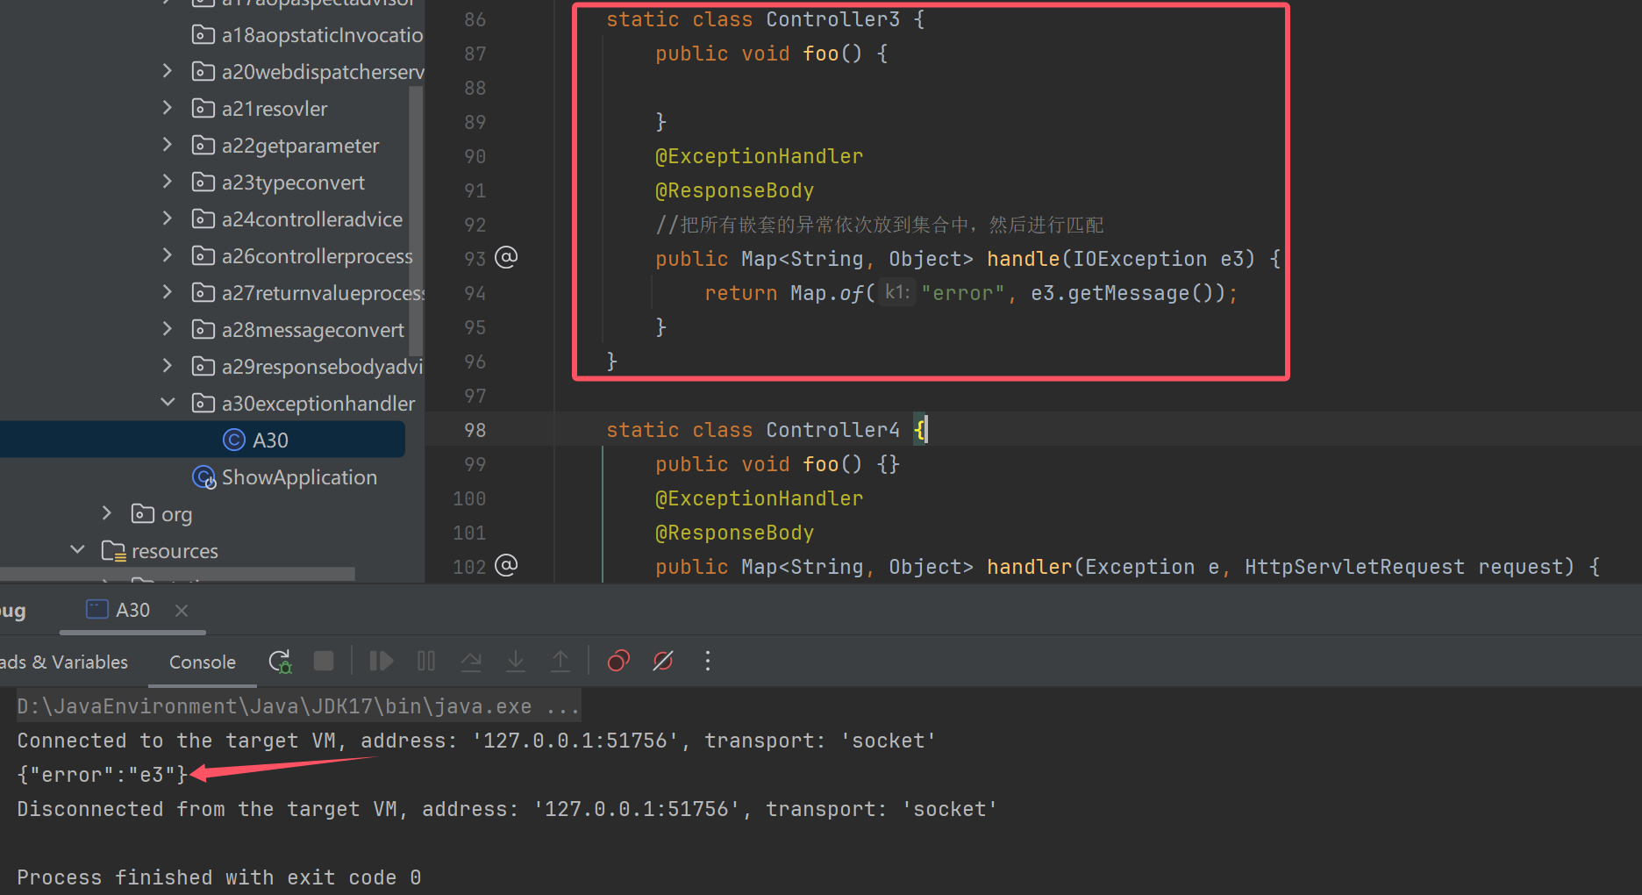Click 'Controller3' class name in editor

833,19
